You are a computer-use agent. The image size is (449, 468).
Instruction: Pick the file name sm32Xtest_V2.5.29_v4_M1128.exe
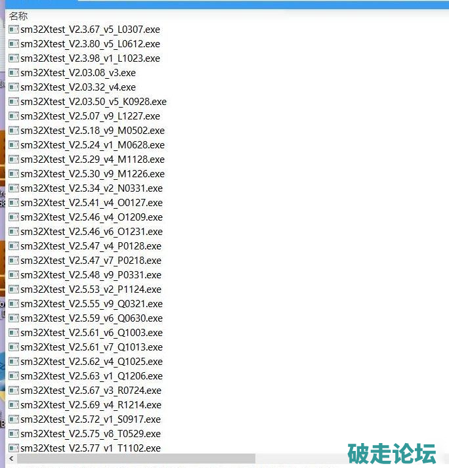(x=92, y=160)
